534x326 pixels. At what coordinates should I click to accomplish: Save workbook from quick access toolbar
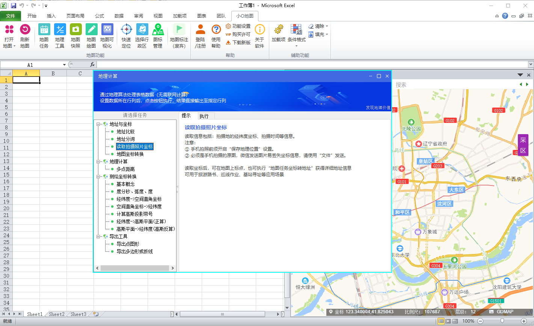(14, 6)
